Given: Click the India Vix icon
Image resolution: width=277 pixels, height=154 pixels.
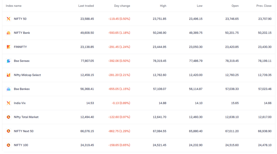Looking at the screenshot, I should (8, 103).
